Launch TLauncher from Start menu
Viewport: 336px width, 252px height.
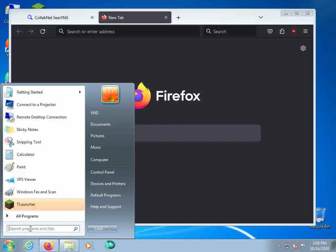pos(44,204)
